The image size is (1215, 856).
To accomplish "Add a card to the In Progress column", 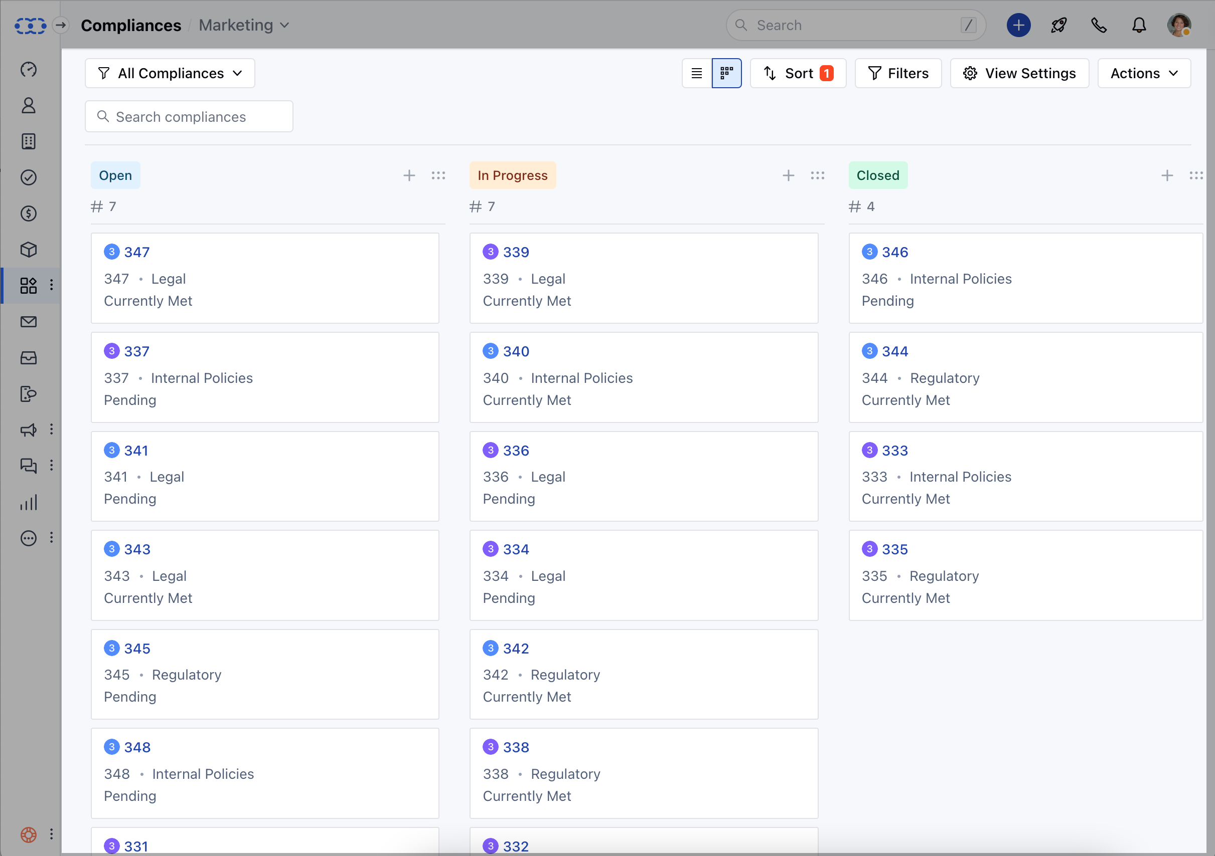I will (788, 175).
